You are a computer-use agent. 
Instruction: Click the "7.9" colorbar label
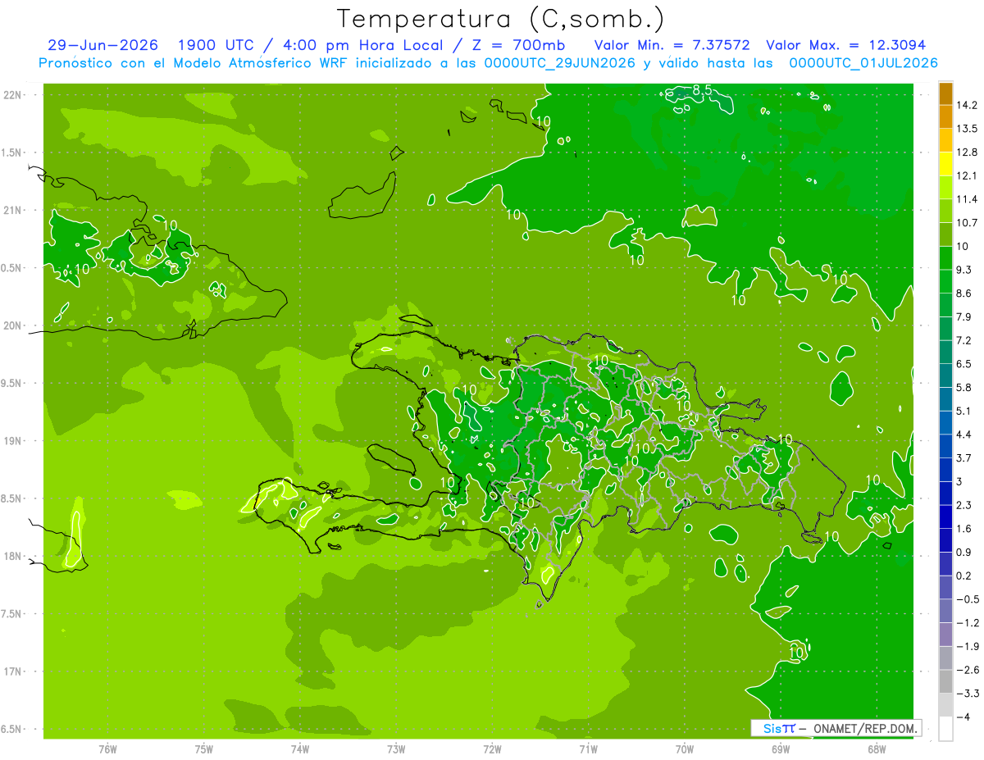pyautogui.click(x=964, y=317)
